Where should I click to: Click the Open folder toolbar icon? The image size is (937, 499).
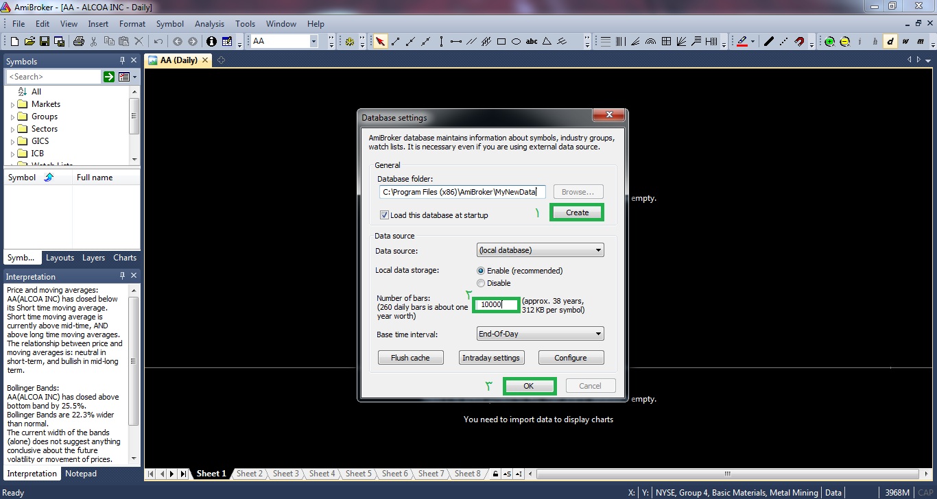(29, 42)
